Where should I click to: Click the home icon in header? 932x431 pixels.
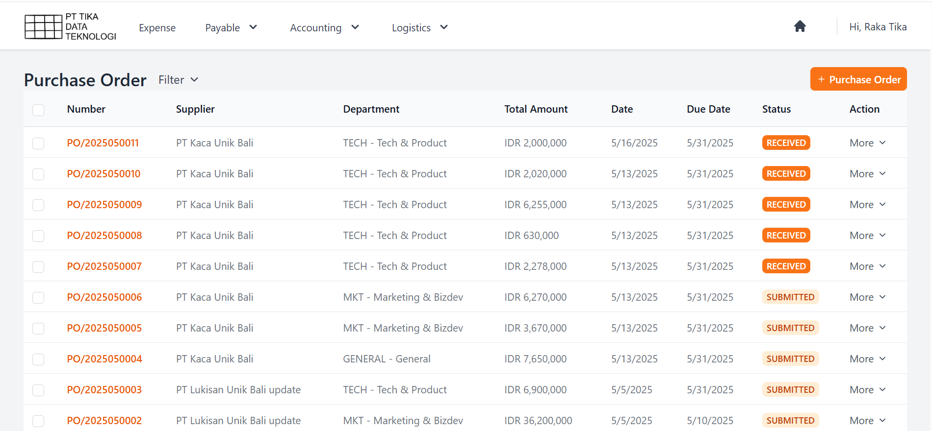800,26
